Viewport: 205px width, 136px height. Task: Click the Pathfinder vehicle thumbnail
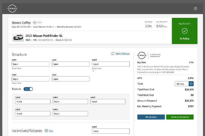pyautogui.click(x=18, y=38)
